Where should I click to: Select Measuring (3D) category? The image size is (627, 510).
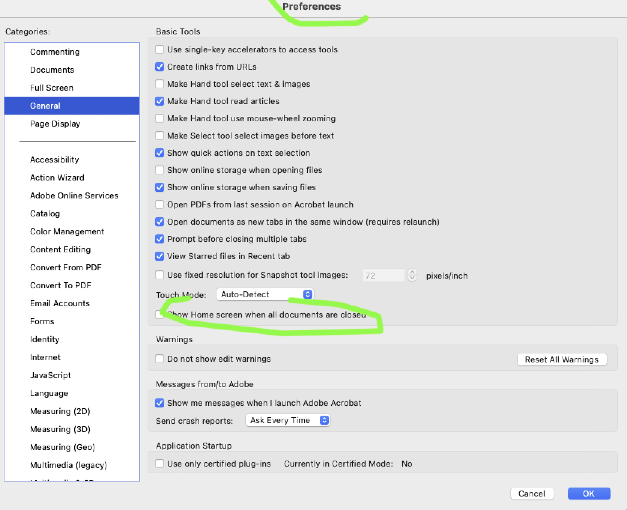pyautogui.click(x=72, y=429)
